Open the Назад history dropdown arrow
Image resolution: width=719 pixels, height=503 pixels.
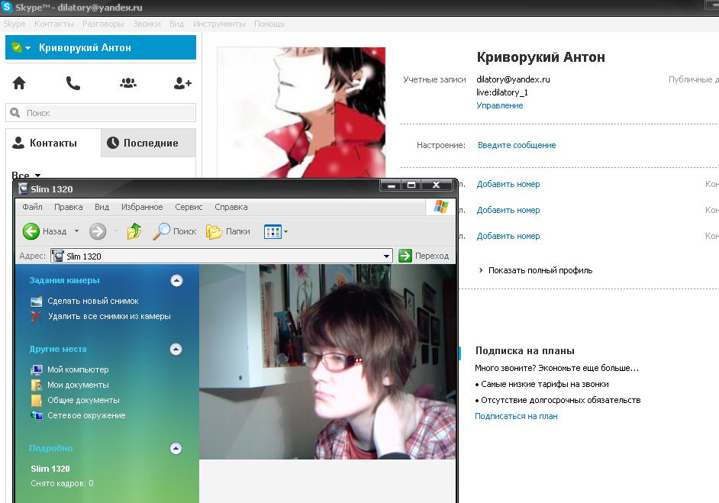coord(76,231)
